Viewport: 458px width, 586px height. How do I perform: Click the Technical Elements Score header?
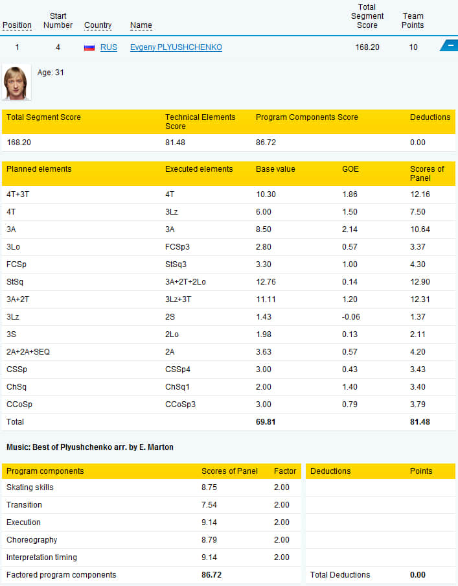pyautogui.click(x=200, y=121)
